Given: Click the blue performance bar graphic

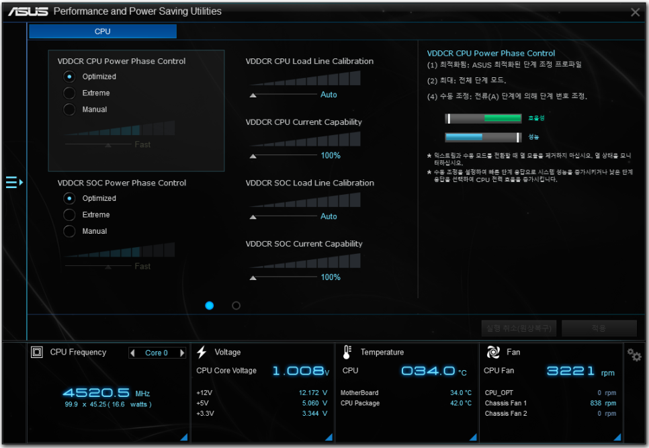Looking at the screenshot, I should coord(483,137).
